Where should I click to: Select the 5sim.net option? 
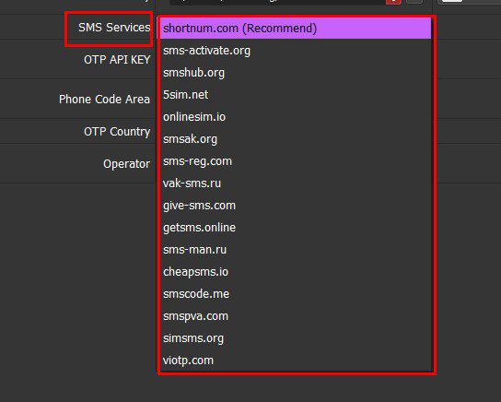pyautogui.click(x=296, y=95)
